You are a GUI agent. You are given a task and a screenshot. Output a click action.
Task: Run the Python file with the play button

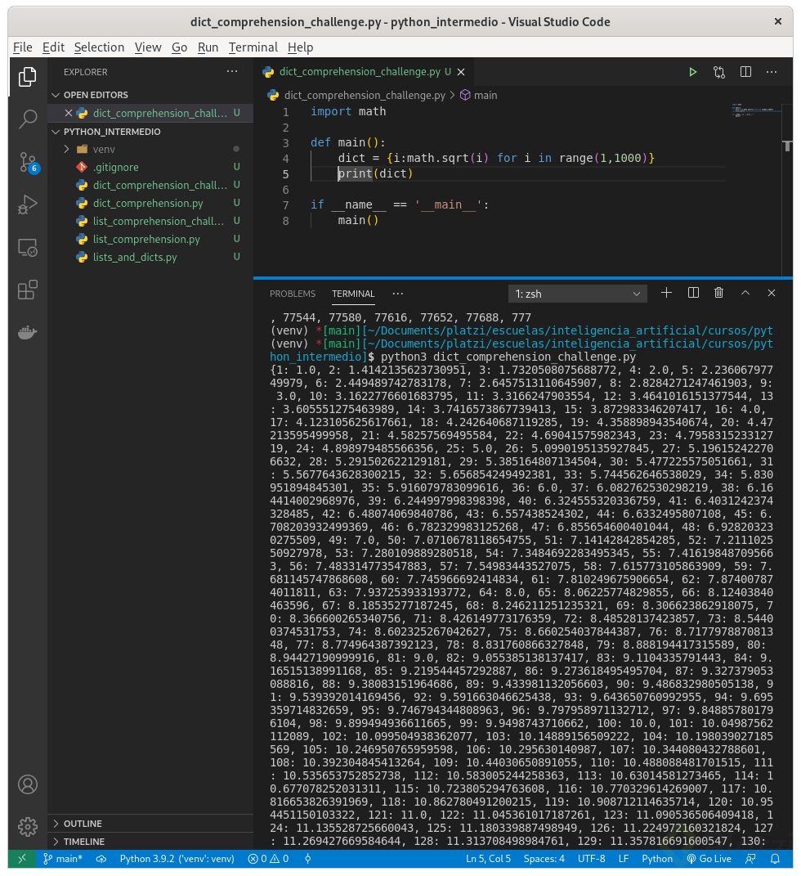point(692,72)
